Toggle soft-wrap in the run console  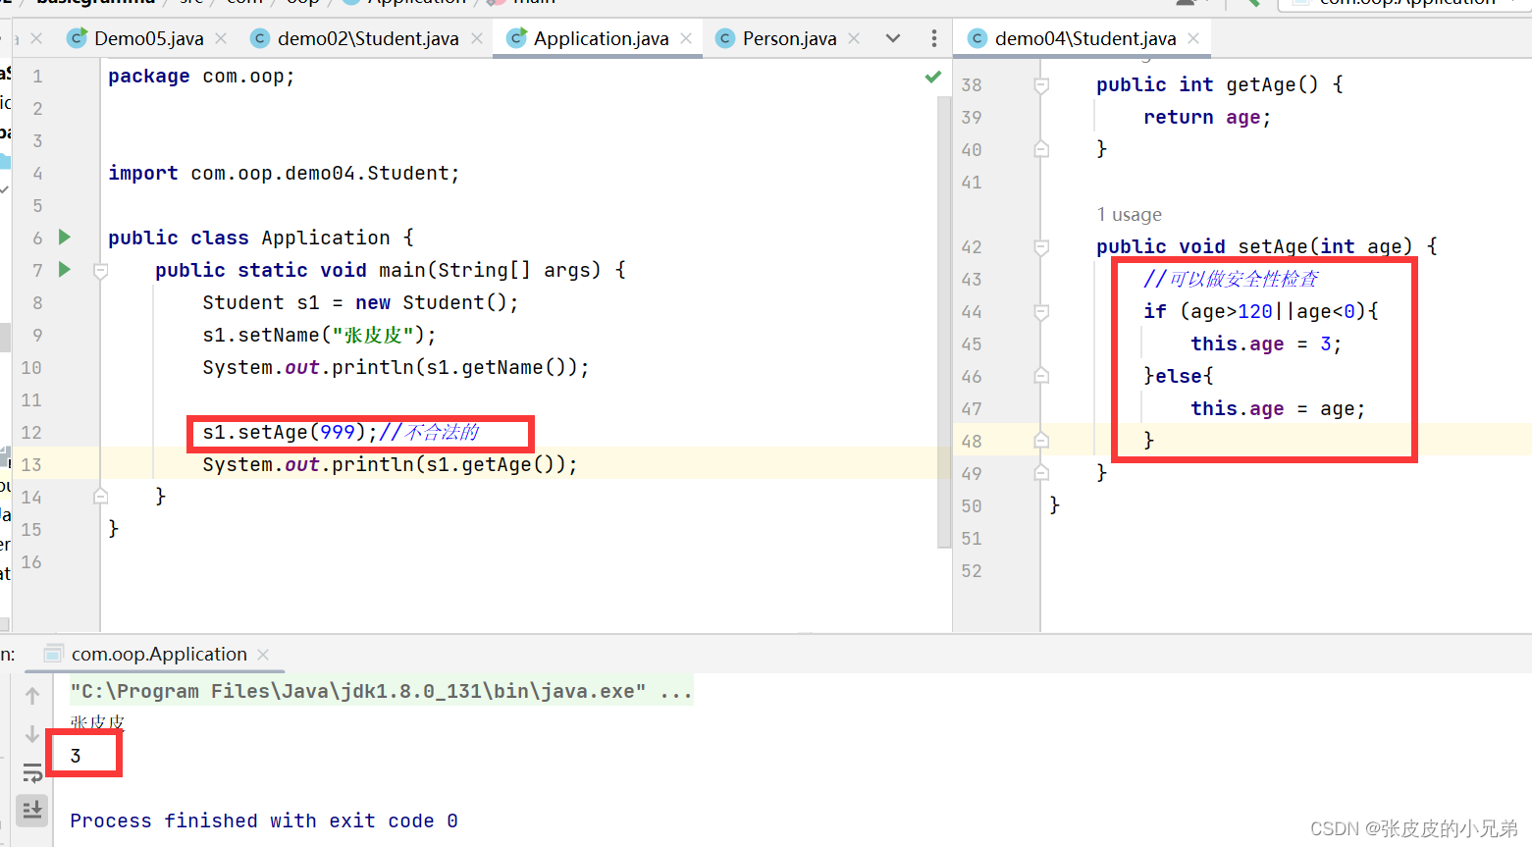pyautogui.click(x=32, y=772)
